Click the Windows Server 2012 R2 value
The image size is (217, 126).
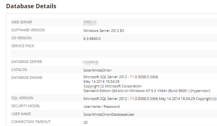tap(104, 31)
